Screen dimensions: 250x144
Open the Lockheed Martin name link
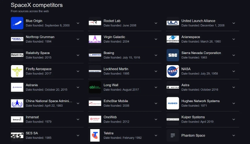(x=116, y=69)
